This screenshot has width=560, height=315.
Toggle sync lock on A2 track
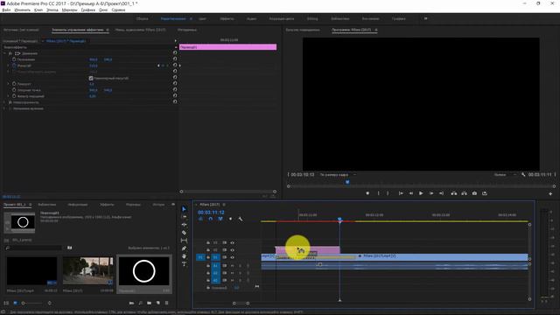(x=224, y=273)
